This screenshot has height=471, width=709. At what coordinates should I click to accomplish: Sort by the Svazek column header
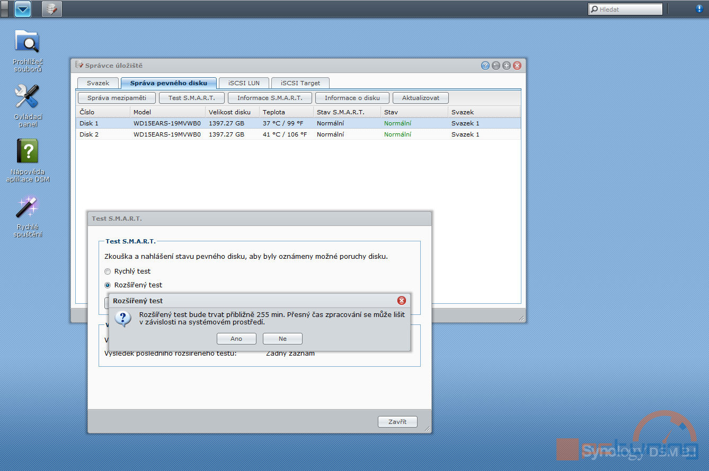click(484, 112)
